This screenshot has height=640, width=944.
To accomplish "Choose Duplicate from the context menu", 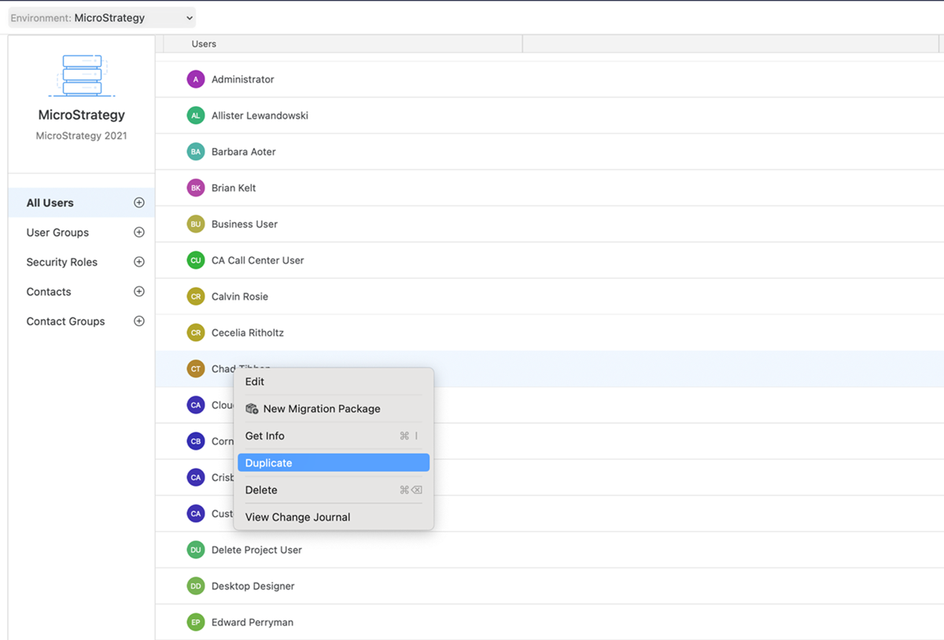I will 333,463.
